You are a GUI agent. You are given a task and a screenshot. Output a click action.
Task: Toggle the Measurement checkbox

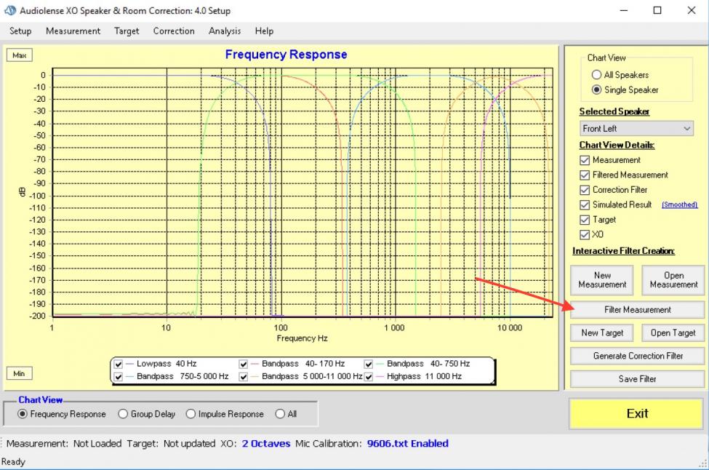click(585, 160)
